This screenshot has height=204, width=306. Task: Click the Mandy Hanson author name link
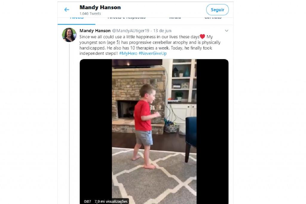point(95,31)
